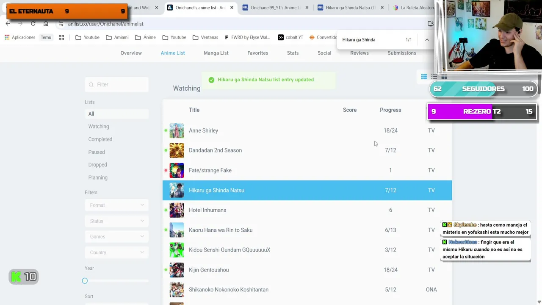Sort by the Title column header

click(194, 110)
